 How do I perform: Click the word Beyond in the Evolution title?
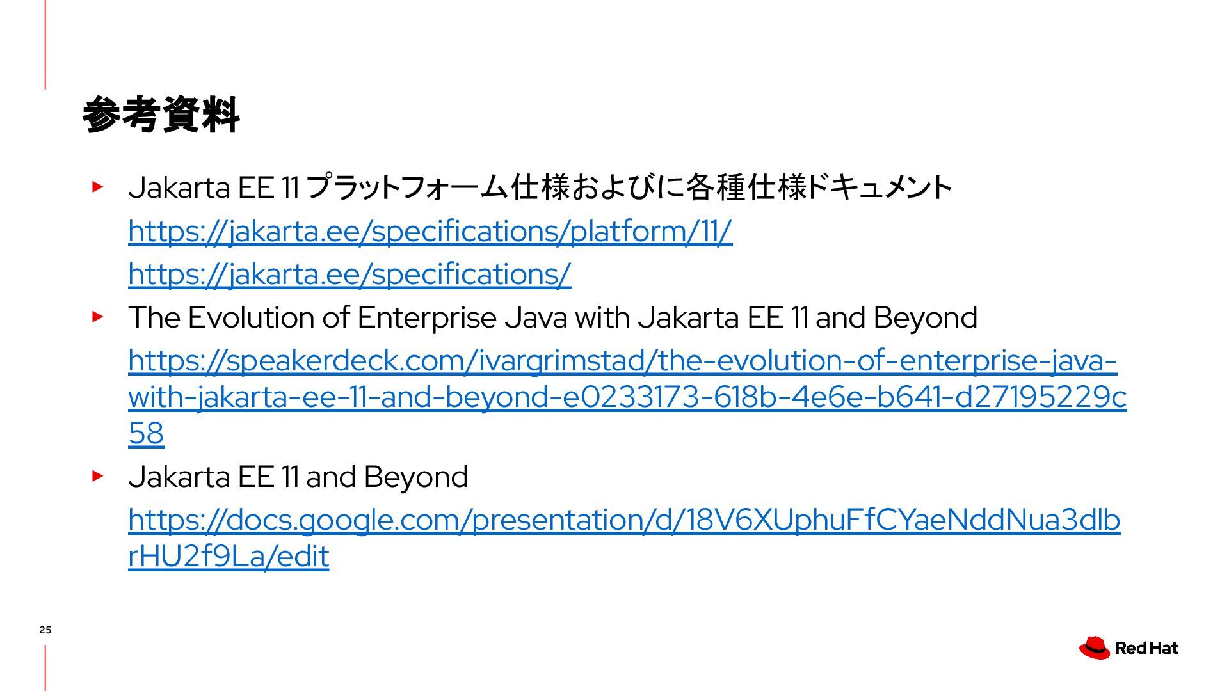tap(925, 318)
